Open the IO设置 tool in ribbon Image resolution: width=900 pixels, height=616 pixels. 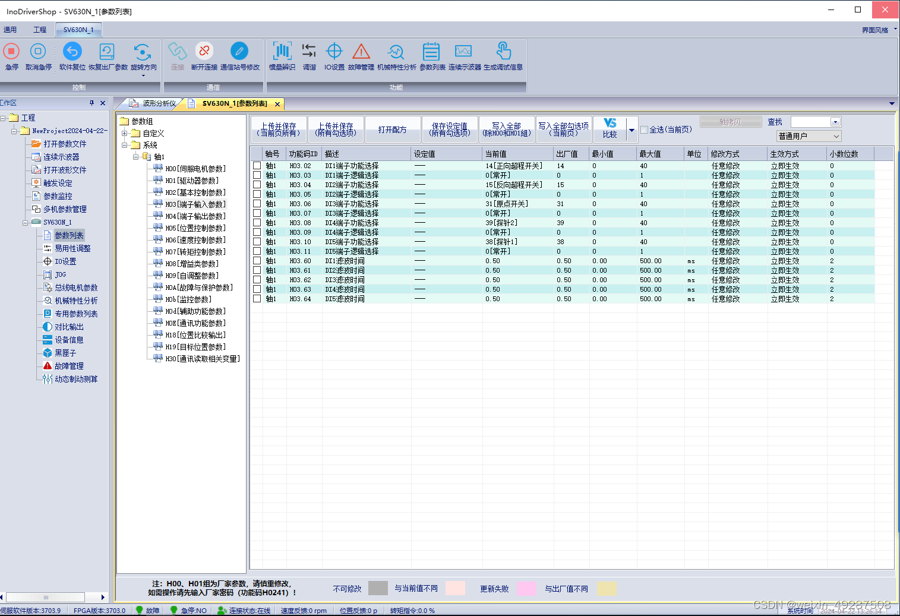(334, 51)
